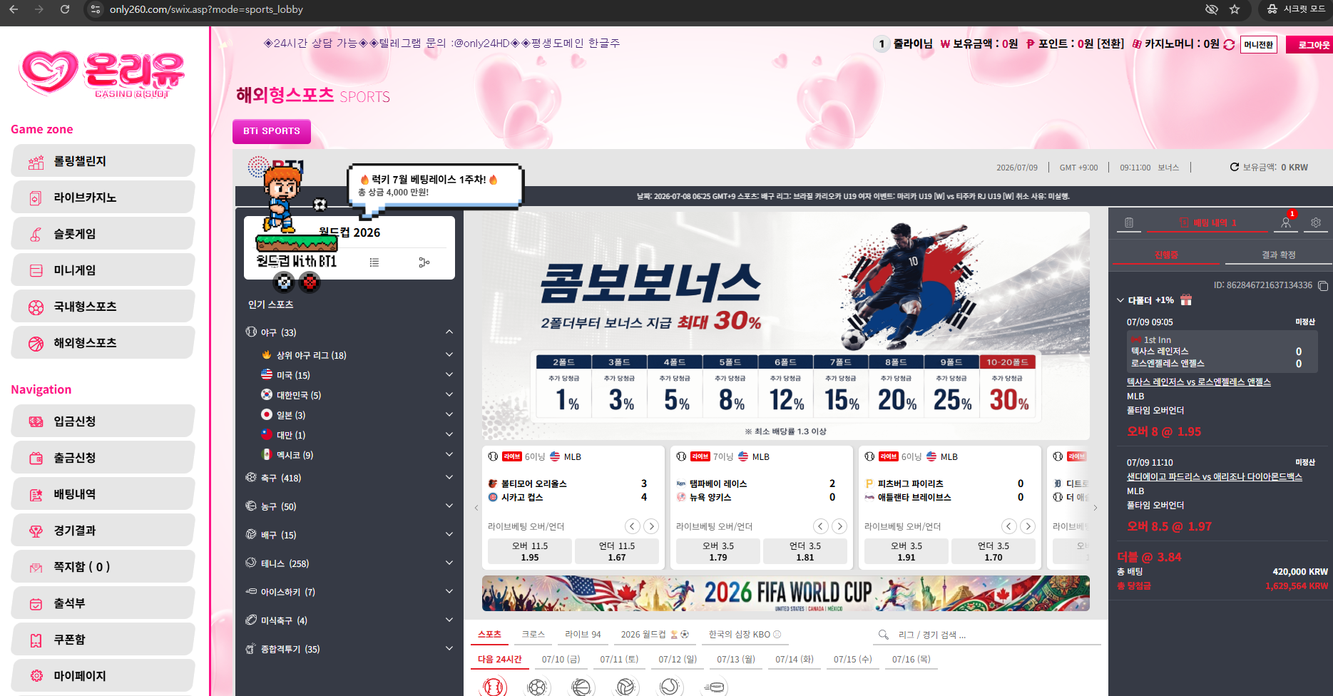The height and width of the screenshot is (696, 1333).
Task: Open World Cup bracket icon
Action: click(x=424, y=262)
